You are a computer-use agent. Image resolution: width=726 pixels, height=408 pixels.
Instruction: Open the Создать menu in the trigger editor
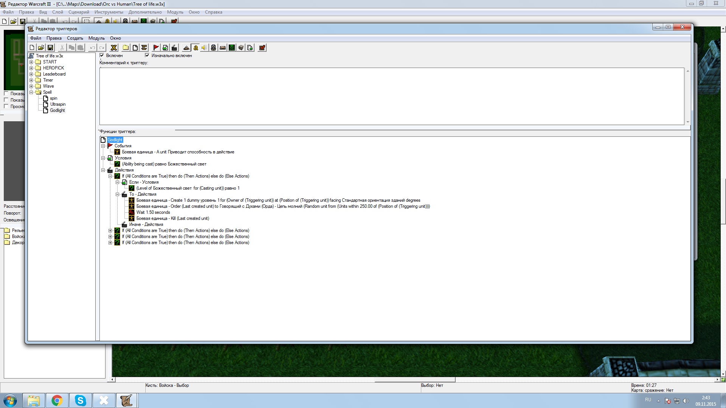75,38
